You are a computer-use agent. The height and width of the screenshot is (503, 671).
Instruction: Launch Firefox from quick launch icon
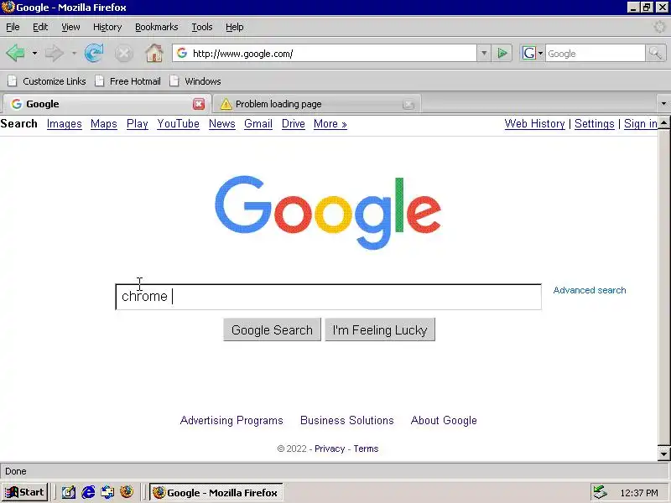coord(127,492)
